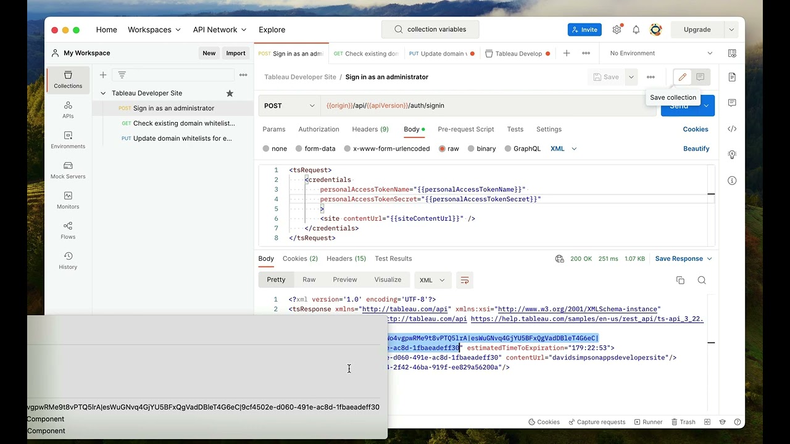Switch to Pre-request Script tab
The height and width of the screenshot is (444, 790).
point(466,129)
